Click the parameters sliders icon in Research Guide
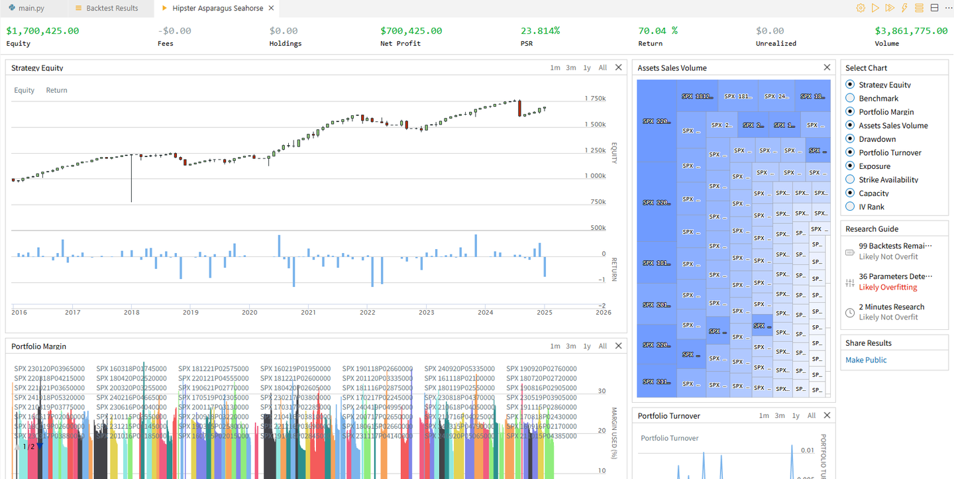Viewport: 954px width, 479px height. point(851,282)
